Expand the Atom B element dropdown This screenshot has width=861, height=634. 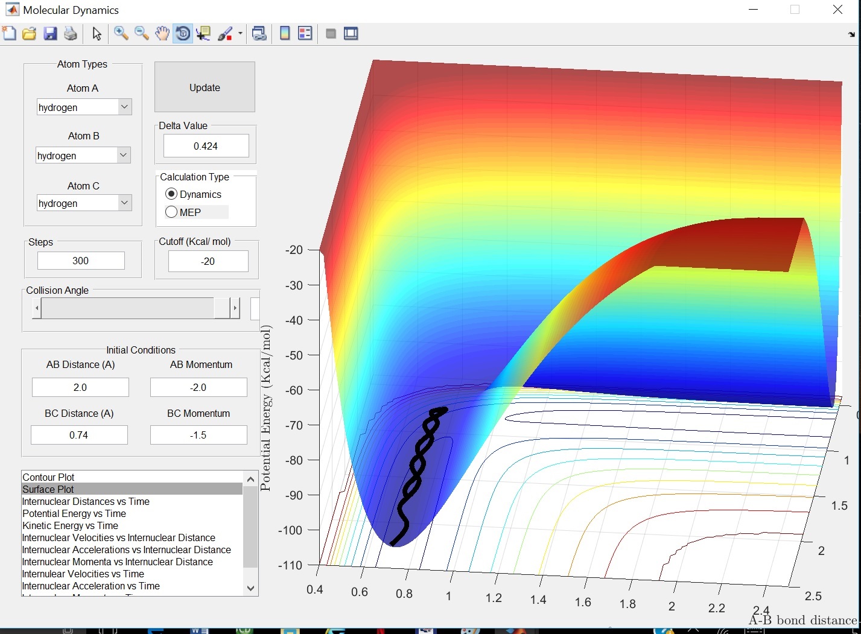(123, 156)
